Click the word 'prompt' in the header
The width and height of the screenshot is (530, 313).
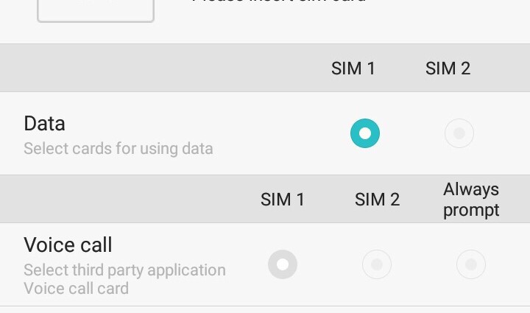click(x=471, y=210)
